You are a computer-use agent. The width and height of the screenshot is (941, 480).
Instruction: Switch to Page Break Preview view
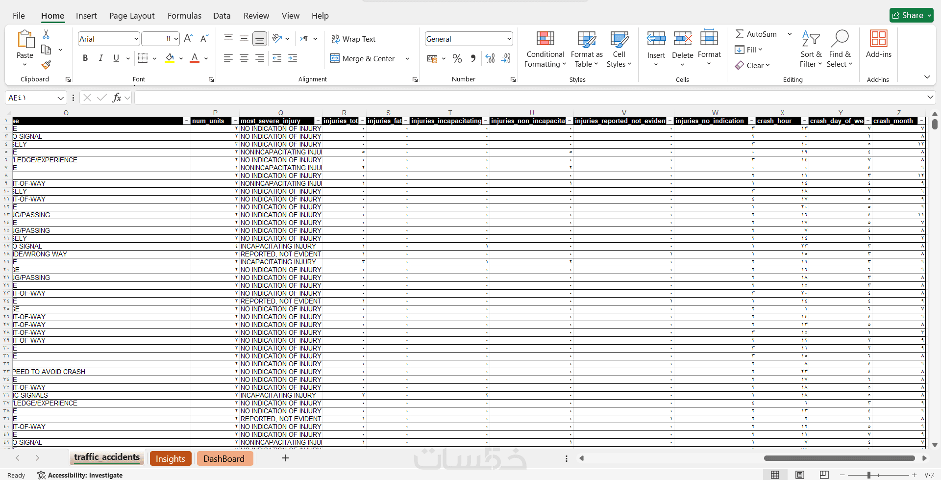pos(824,475)
